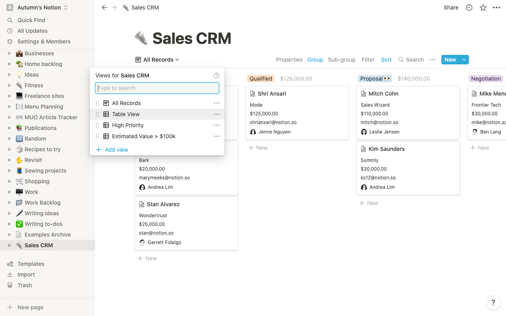This screenshot has height=316, width=506.
Task: Open the Sort menu
Action: (386, 60)
